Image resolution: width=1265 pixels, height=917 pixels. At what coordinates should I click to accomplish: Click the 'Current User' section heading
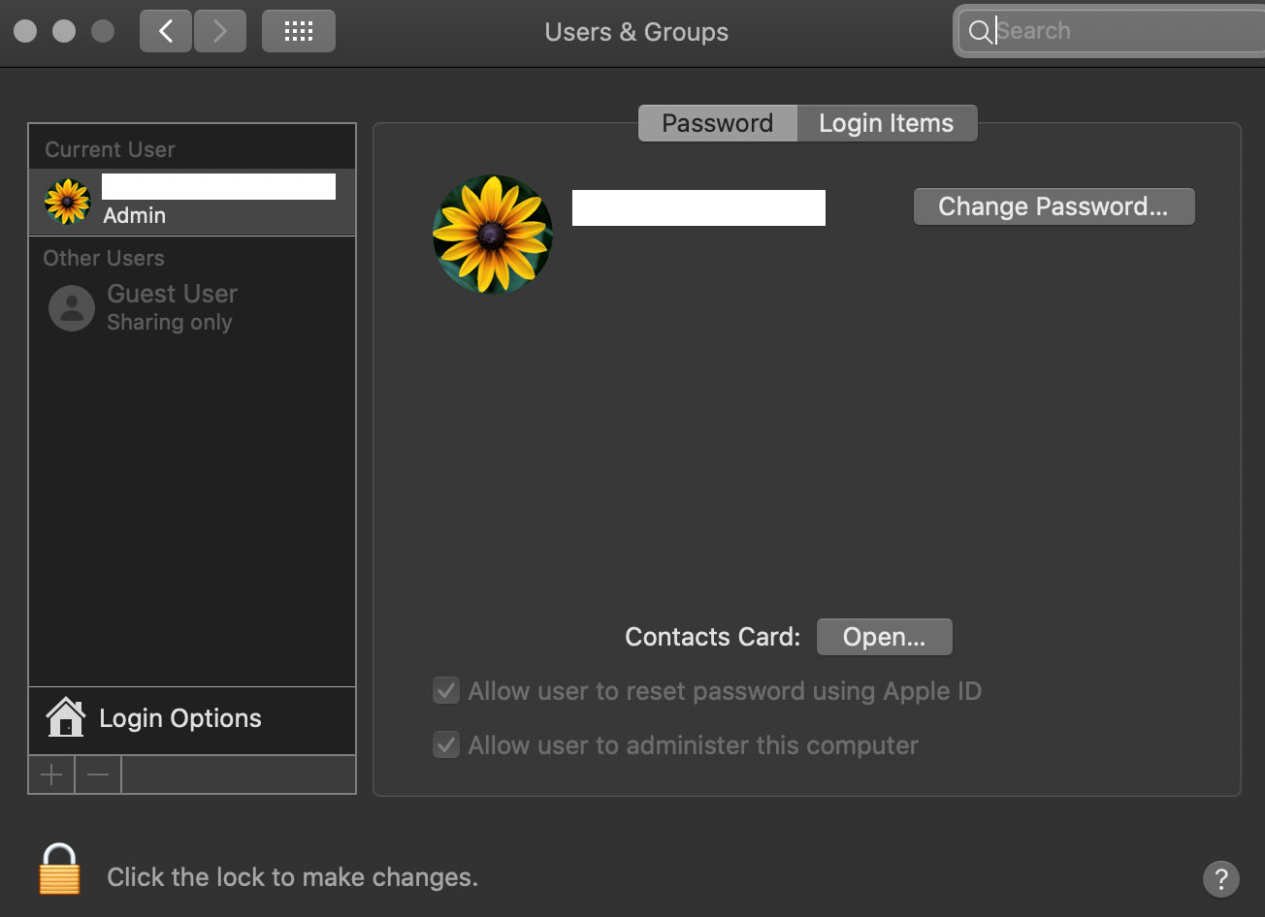pyautogui.click(x=110, y=150)
